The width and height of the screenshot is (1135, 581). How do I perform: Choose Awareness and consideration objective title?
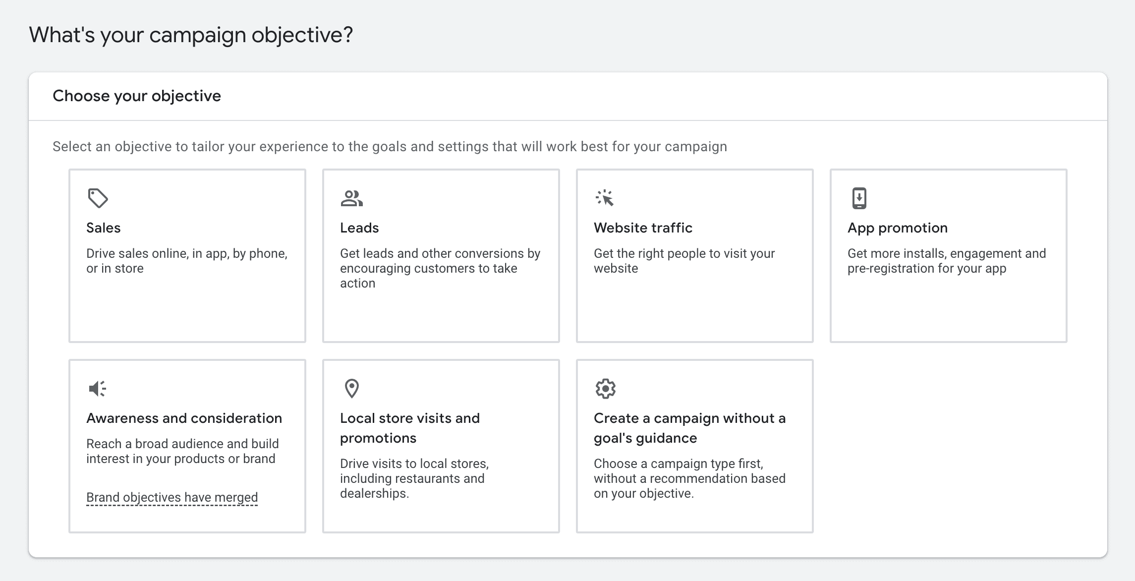tap(184, 418)
